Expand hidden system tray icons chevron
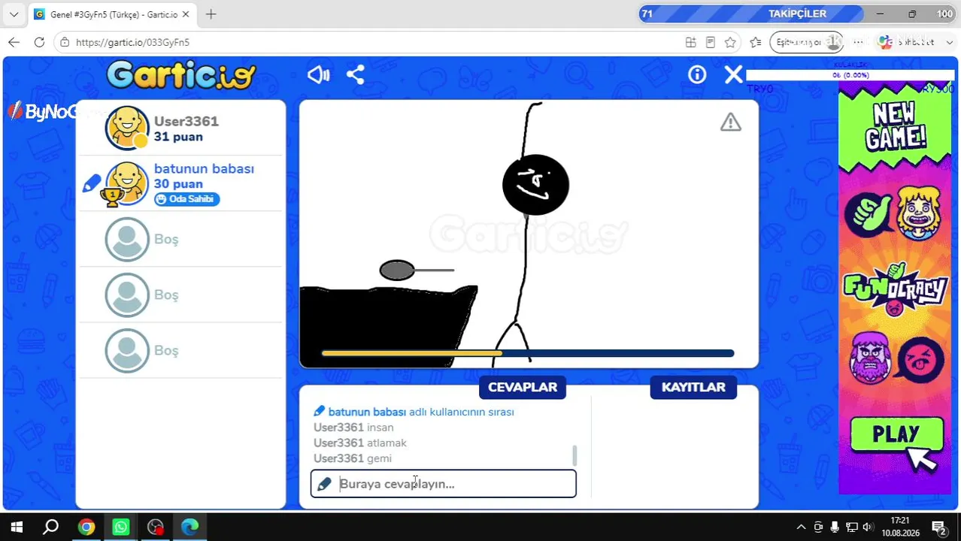The width and height of the screenshot is (961, 541). click(801, 527)
